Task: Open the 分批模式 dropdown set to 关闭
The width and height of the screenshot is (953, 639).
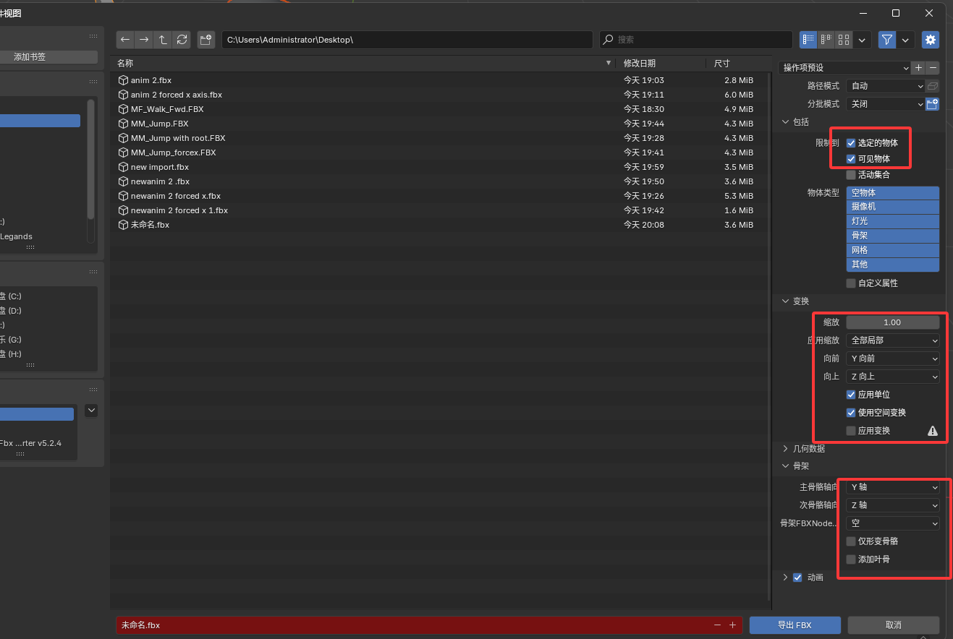Action: pos(886,104)
